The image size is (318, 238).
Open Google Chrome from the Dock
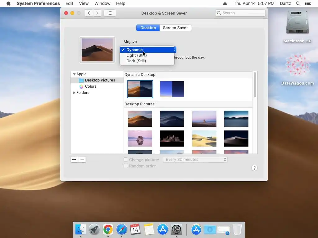(108, 230)
